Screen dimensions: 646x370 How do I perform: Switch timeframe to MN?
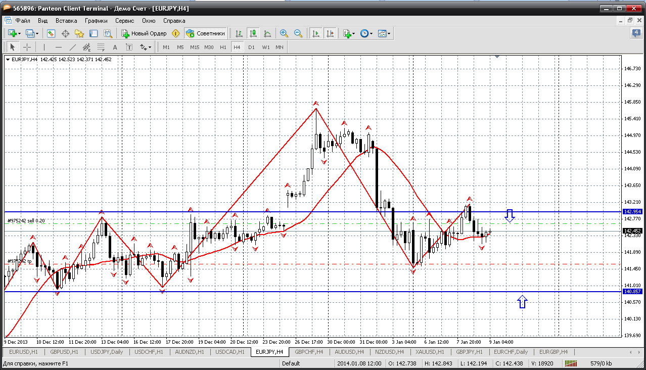280,47
